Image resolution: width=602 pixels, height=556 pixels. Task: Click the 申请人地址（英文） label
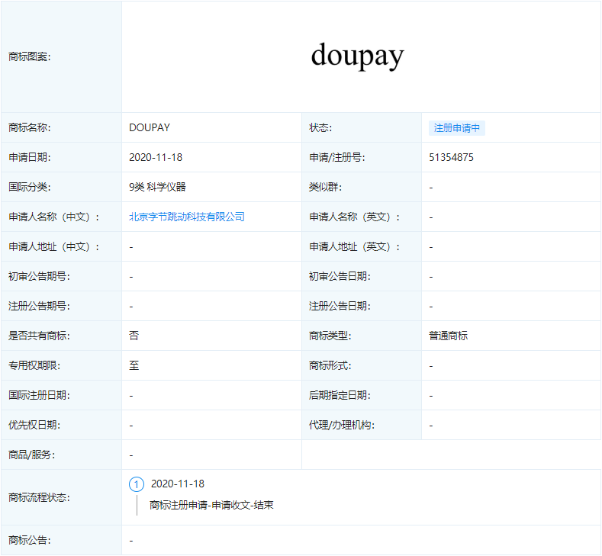point(354,246)
